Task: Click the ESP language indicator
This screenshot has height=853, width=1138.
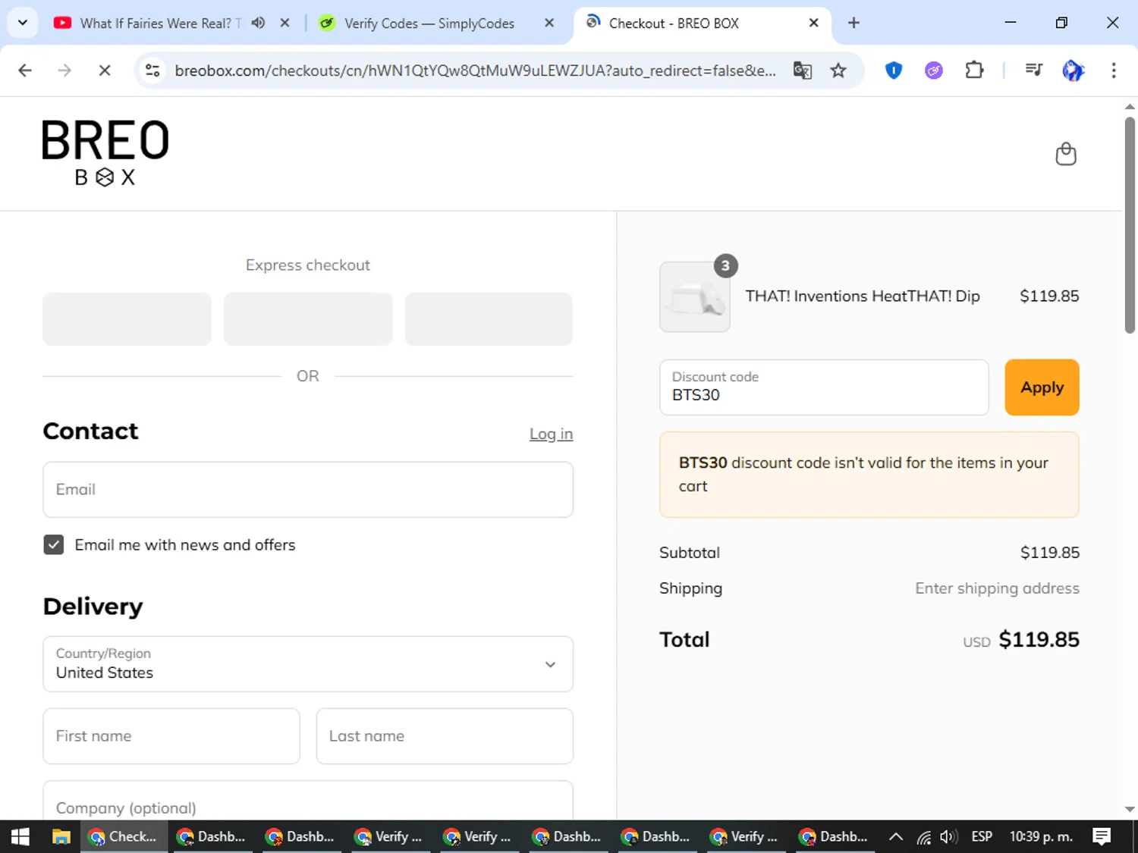Action: (982, 836)
